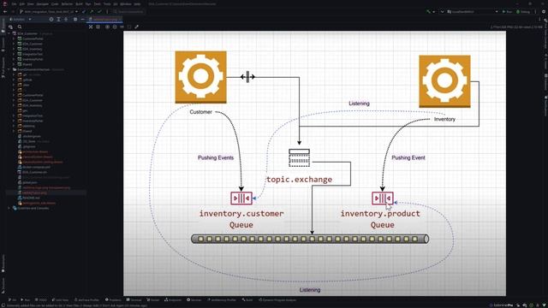Open the Build menu in menu bar
This screenshot has width=548, height=308.
[79, 3]
